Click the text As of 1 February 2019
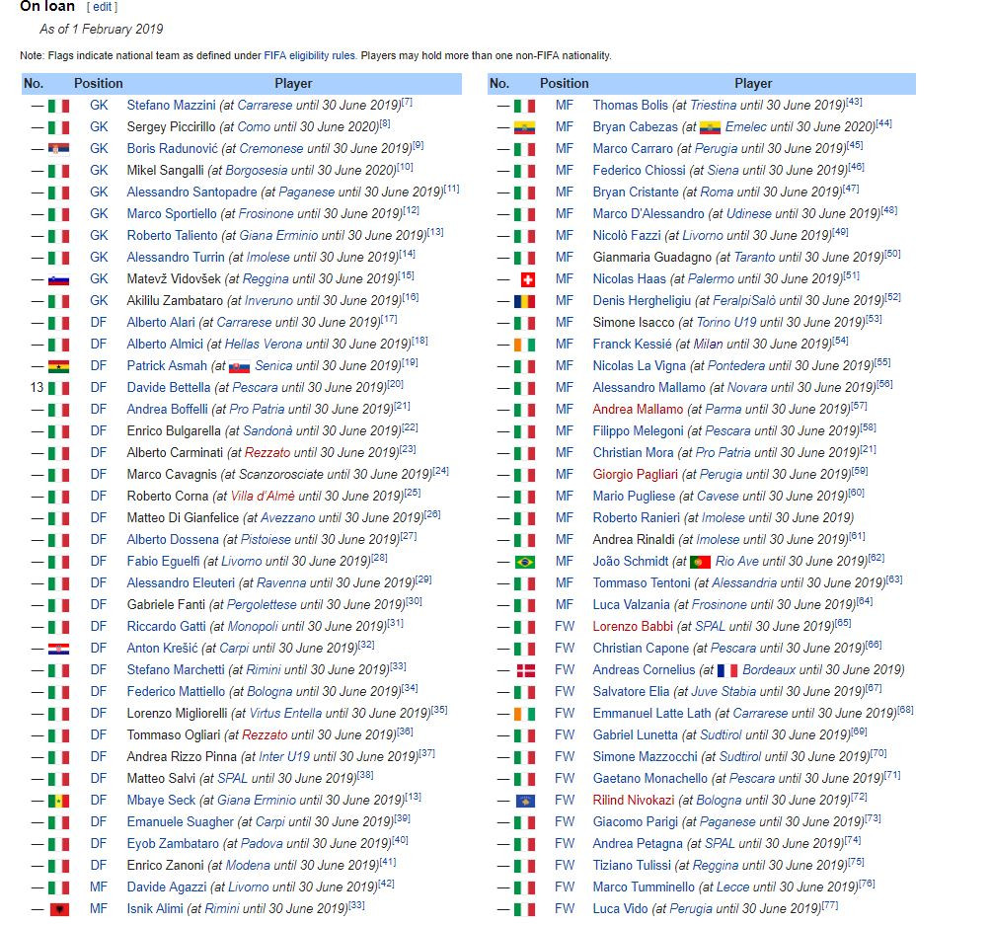Viewport: 991px width, 925px height. click(101, 29)
